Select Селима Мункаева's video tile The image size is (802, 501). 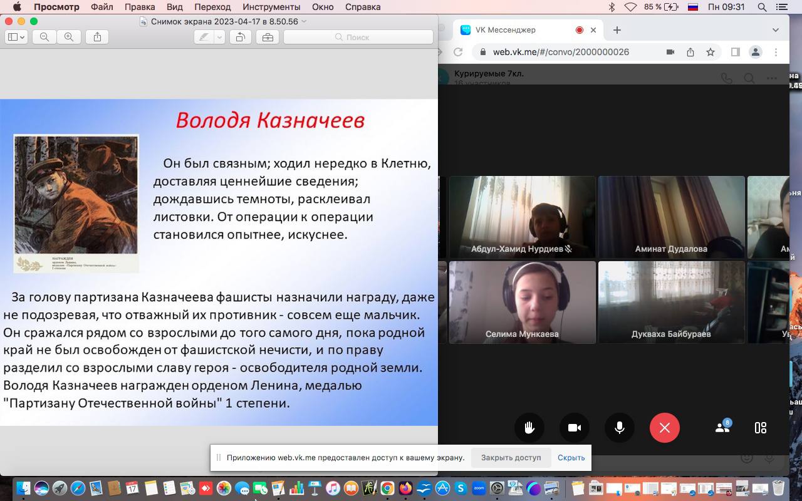[522, 302]
